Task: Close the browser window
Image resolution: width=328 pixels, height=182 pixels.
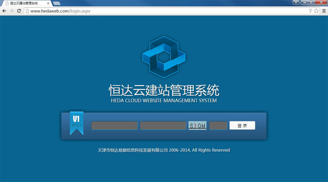Action: [321, 2]
